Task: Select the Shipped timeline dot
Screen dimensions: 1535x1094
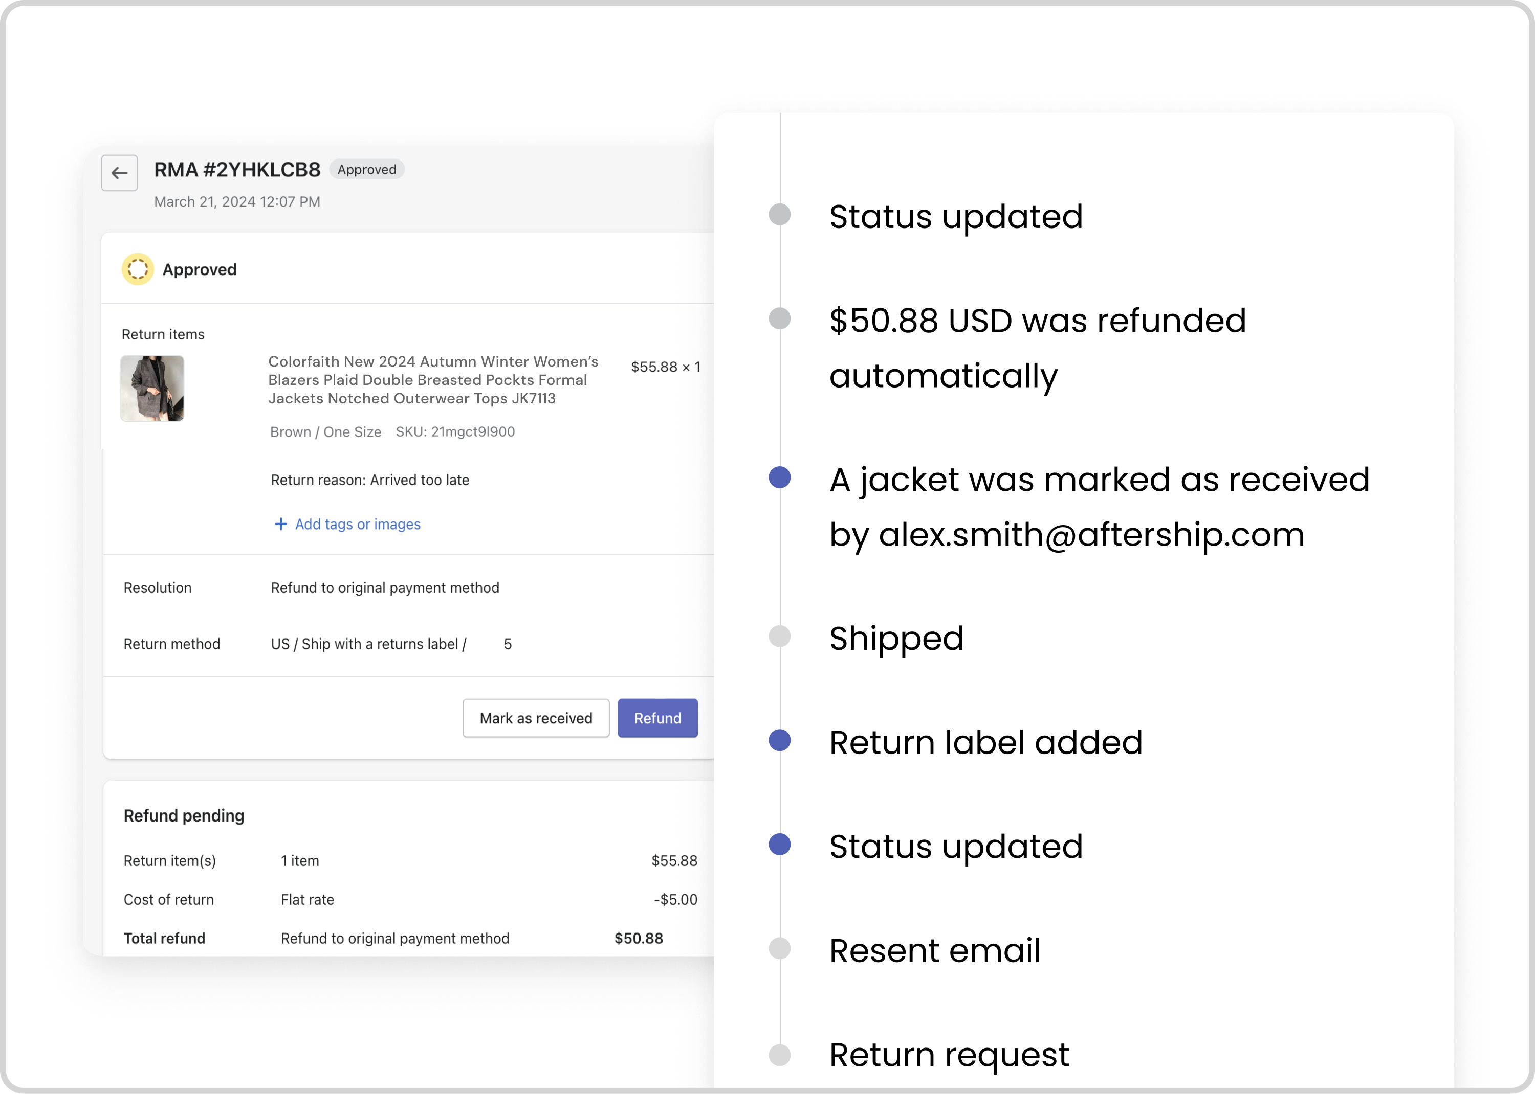Action: [x=779, y=636]
